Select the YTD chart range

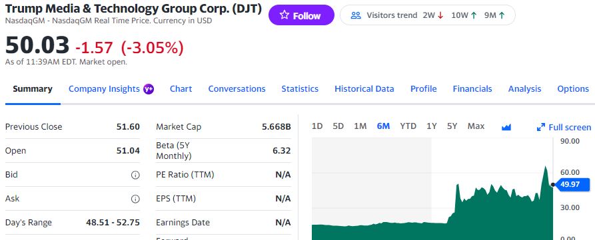(x=408, y=126)
